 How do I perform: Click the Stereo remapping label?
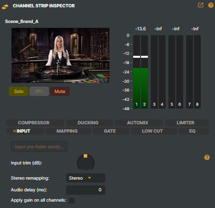click(30, 178)
